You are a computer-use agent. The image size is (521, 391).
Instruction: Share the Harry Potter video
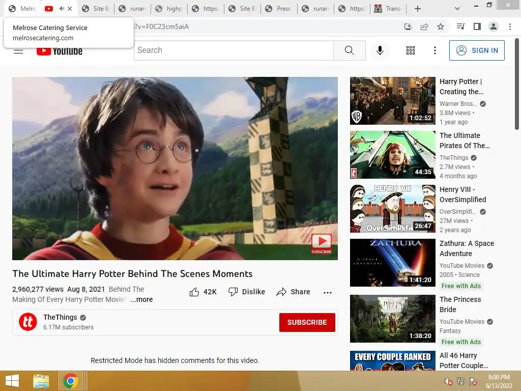tap(294, 292)
